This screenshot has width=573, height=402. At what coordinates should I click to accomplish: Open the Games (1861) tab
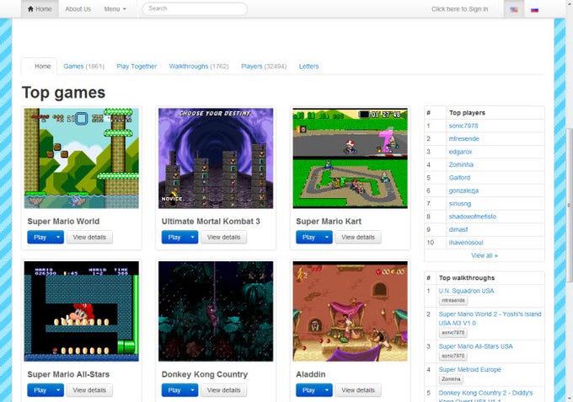pyautogui.click(x=83, y=66)
